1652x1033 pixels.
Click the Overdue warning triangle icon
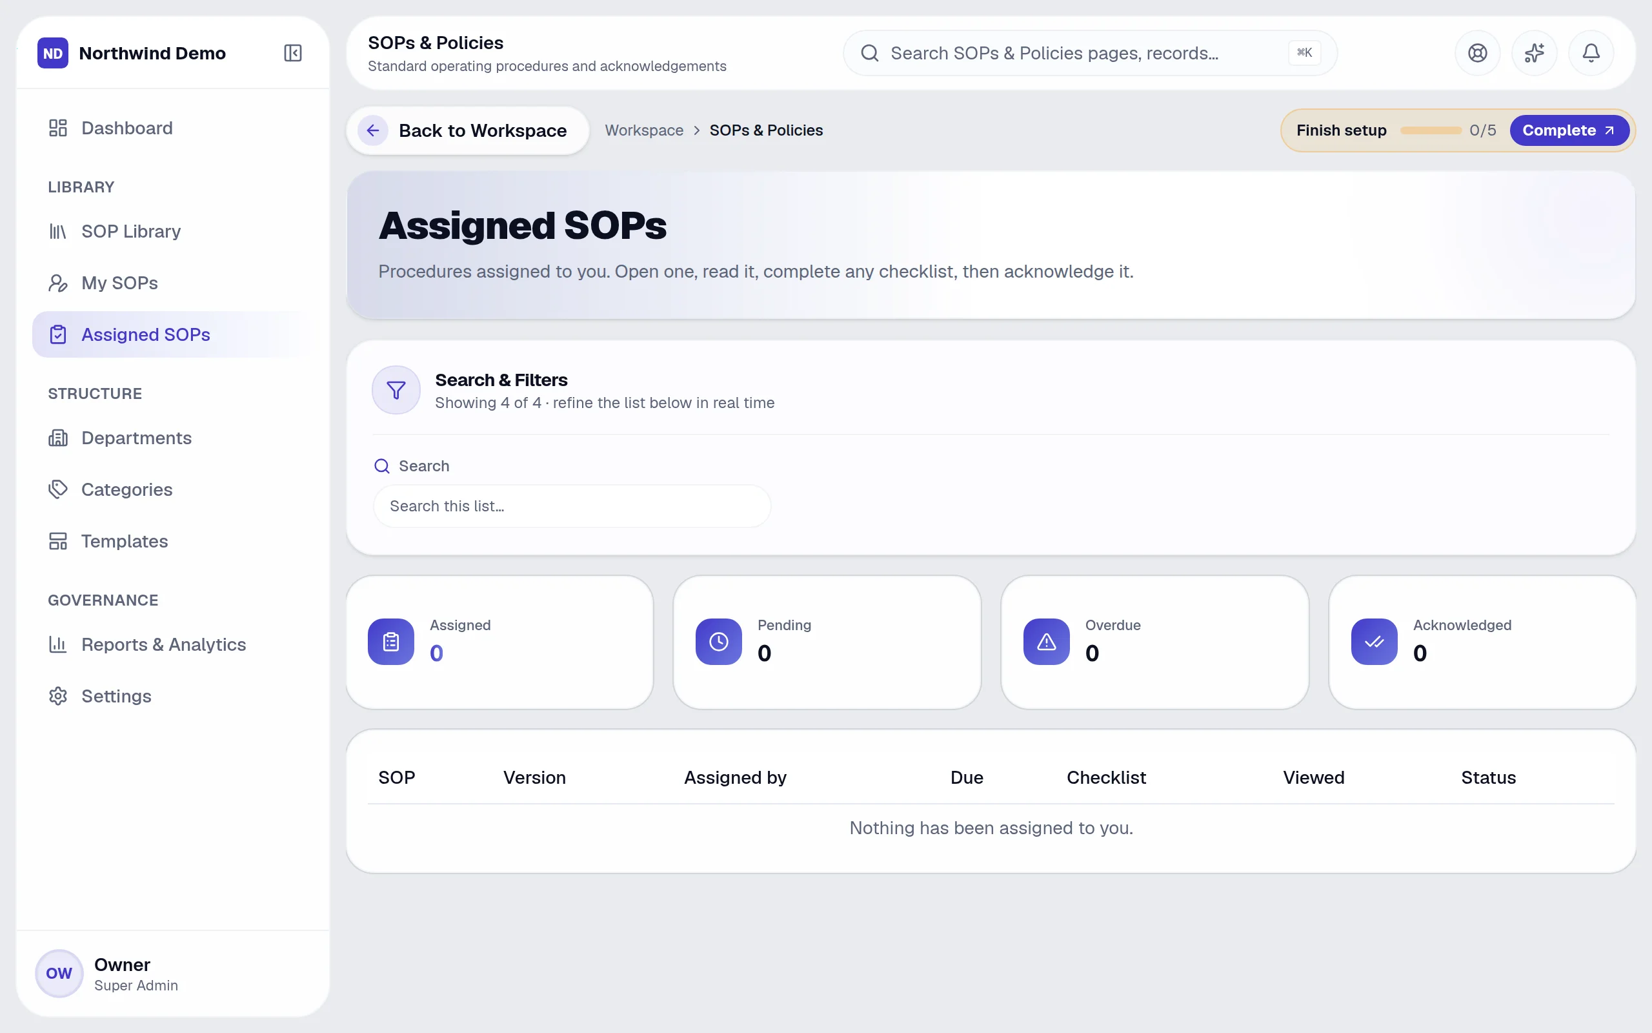coord(1047,642)
